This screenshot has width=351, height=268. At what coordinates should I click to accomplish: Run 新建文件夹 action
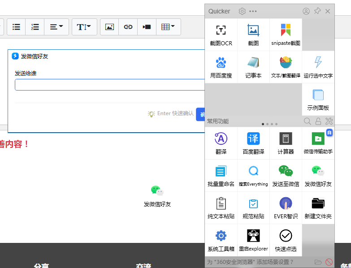[x=318, y=208]
